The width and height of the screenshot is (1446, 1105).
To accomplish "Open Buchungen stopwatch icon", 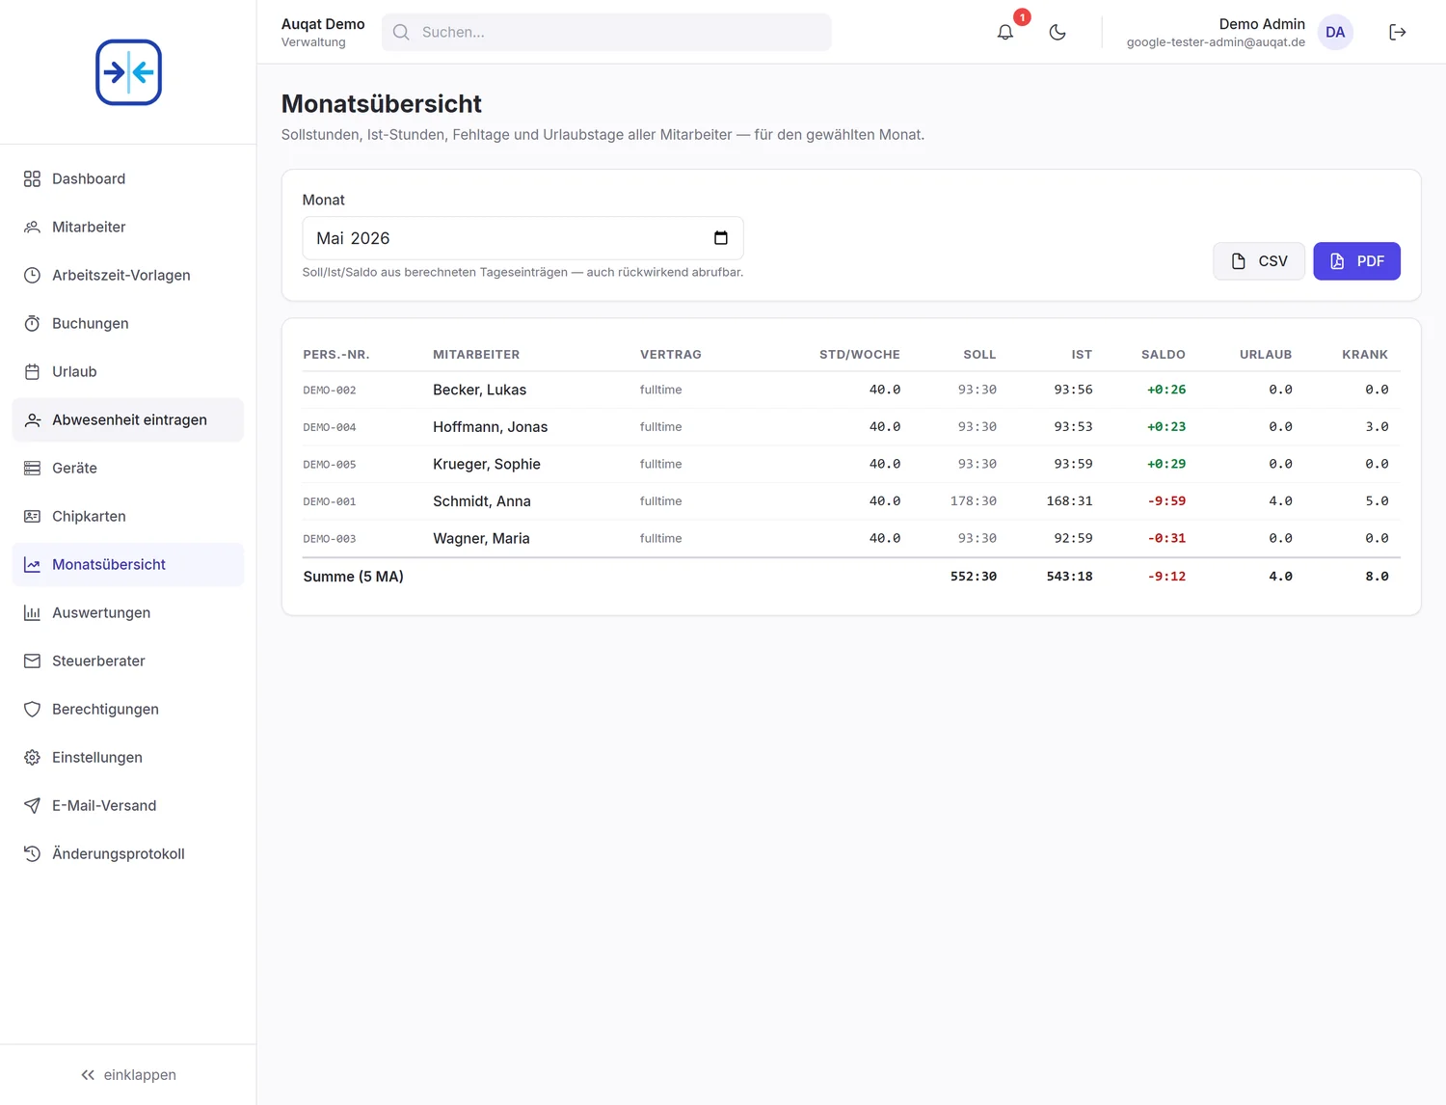I will tap(32, 323).
